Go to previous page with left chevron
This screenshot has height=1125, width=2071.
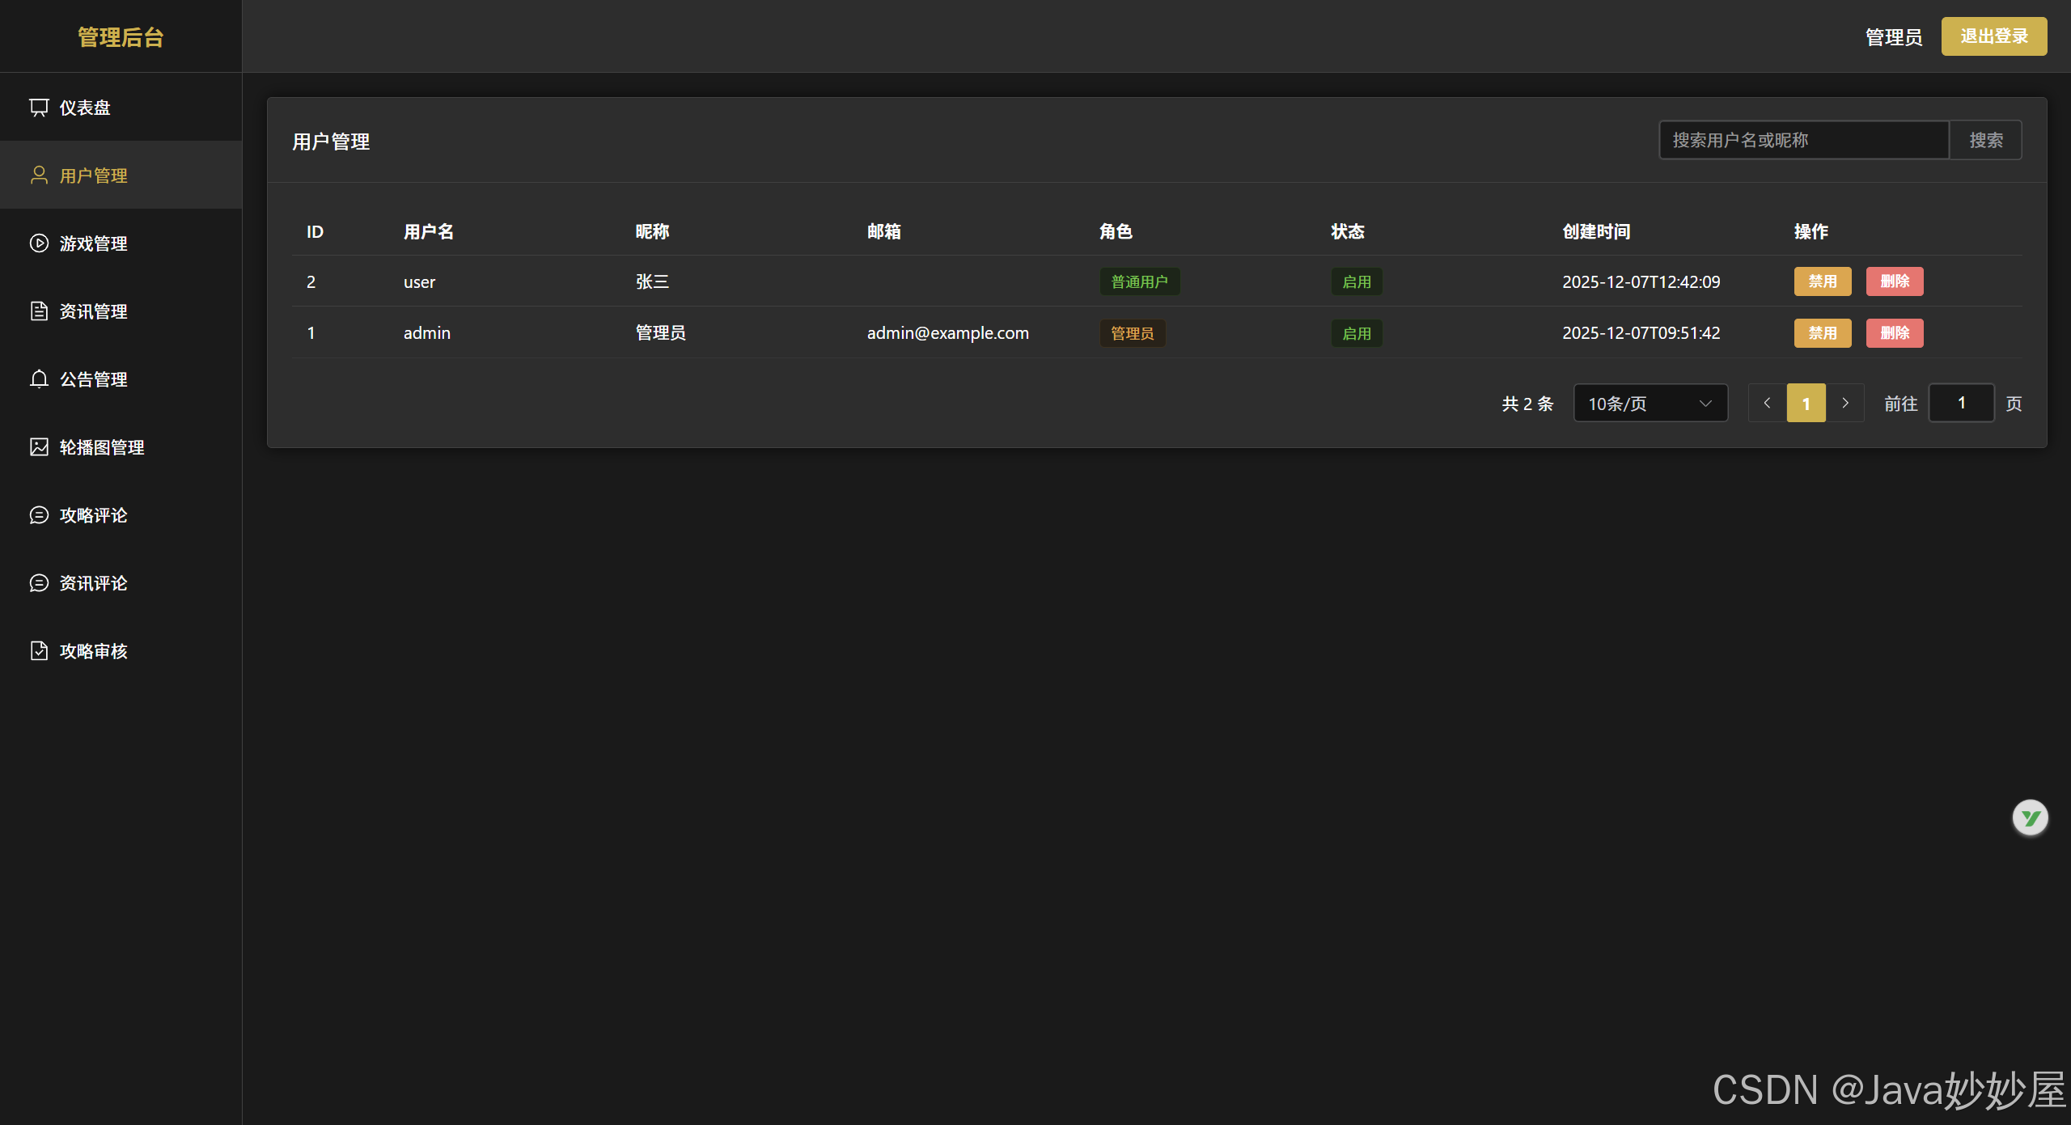coord(1767,404)
